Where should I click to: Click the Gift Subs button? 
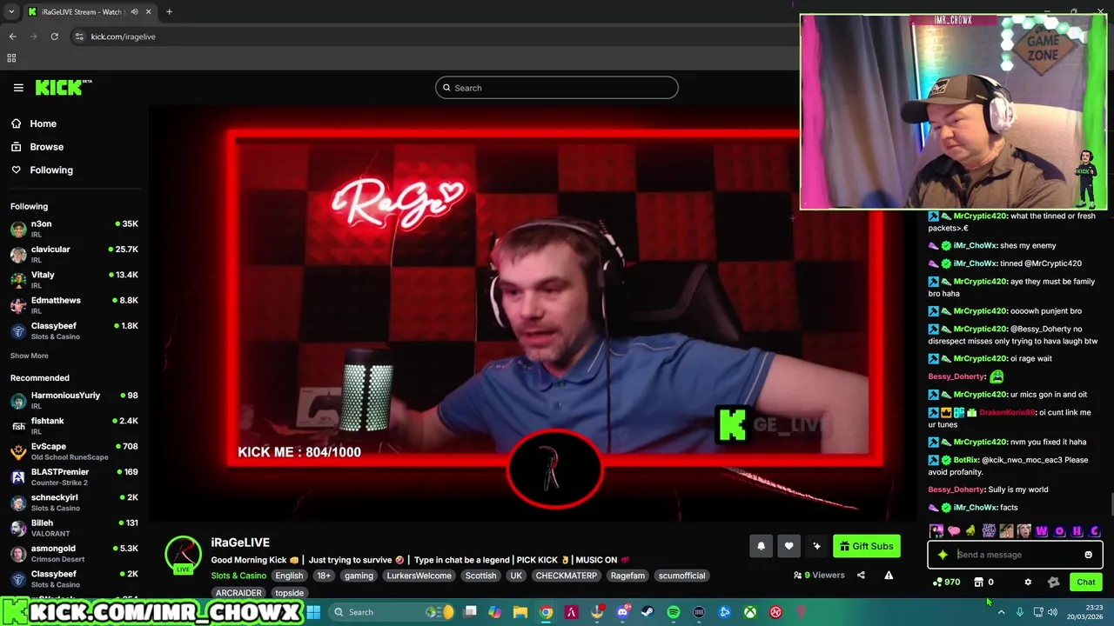pos(867,546)
